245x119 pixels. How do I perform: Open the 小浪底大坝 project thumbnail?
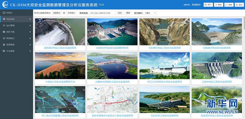point(60,66)
